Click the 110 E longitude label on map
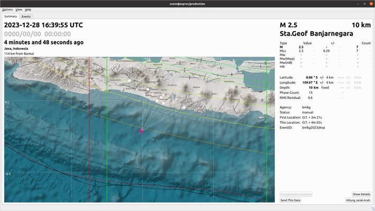Viewport: 375px width, 211px height. point(147,59)
